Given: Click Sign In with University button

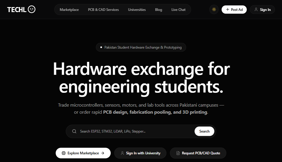Looking at the screenshot, I should coord(140,153).
